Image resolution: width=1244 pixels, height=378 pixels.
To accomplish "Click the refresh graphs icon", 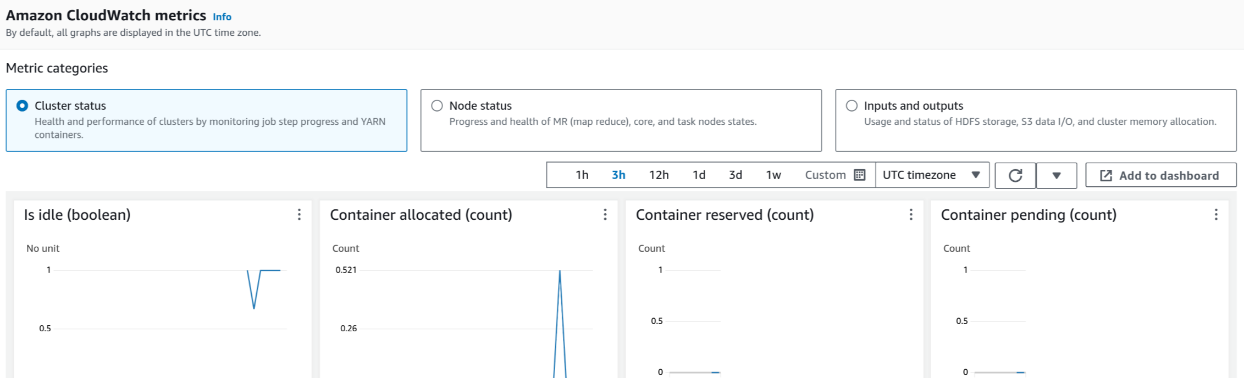I will point(1015,175).
